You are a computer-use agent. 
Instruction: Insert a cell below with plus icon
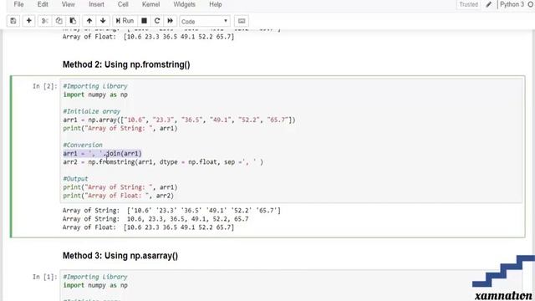(29, 21)
